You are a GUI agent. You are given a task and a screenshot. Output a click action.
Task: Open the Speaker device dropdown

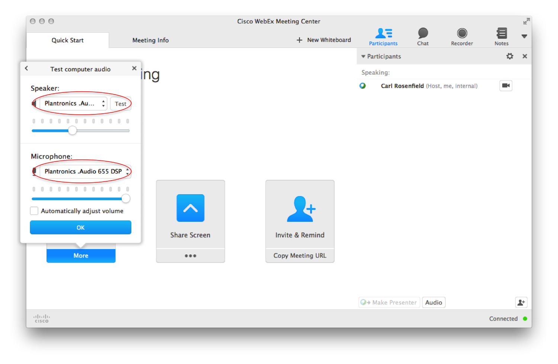tap(73, 103)
